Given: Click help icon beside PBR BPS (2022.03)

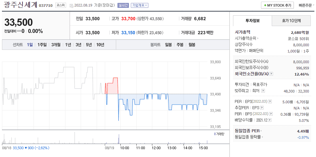Looking at the screenshot, I should (271, 114).
